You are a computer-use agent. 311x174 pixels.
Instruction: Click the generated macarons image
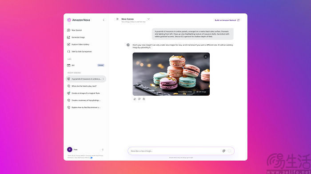pos(171,74)
